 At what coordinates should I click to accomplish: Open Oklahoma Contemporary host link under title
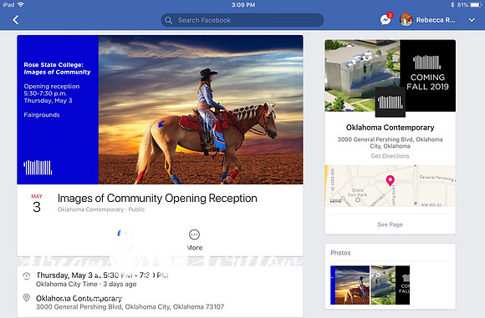(x=90, y=209)
